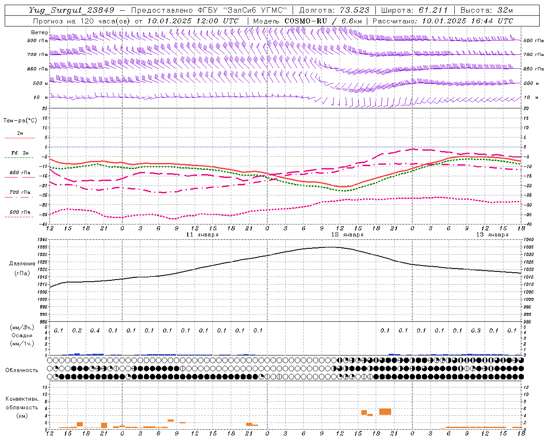This screenshot has width=546, height=437.
Task: Select the elevation text Высота: 32м
Action: pyautogui.click(x=487, y=10)
